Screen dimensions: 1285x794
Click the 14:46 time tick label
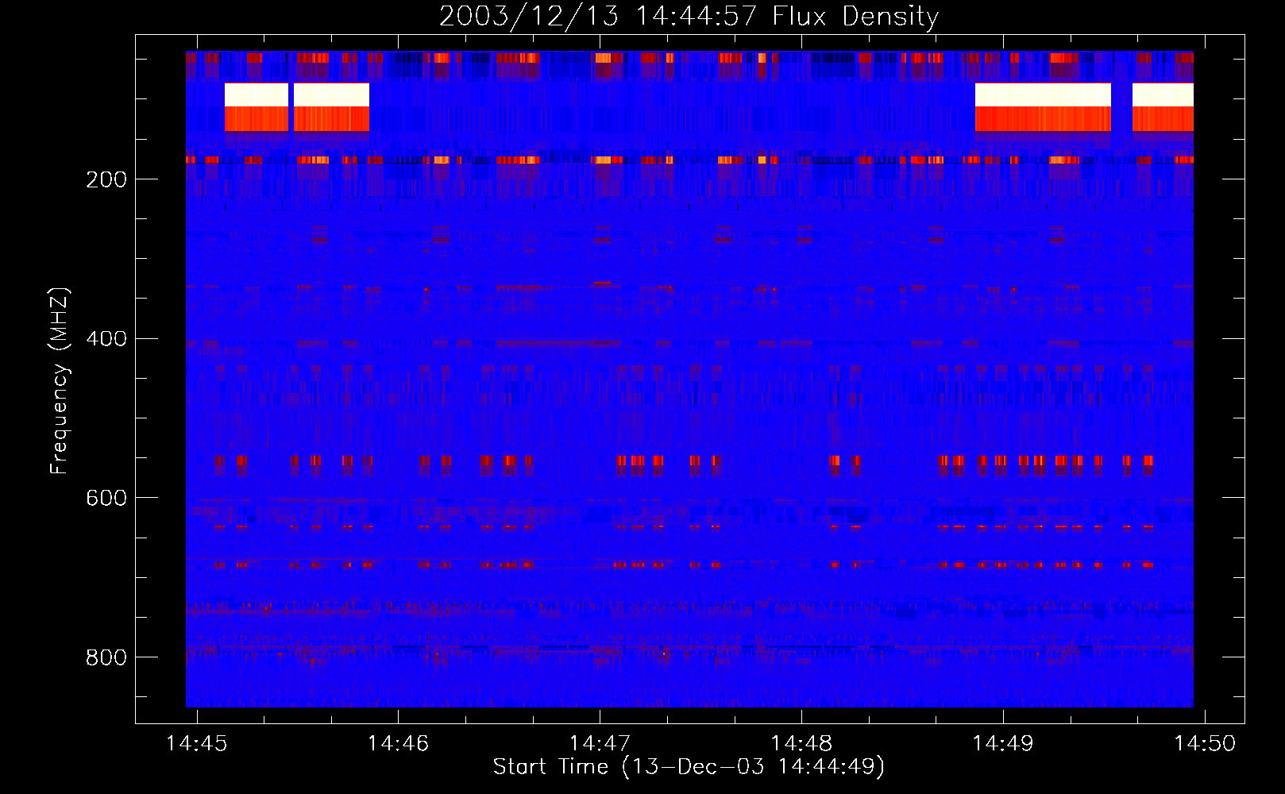pos(398,743)
